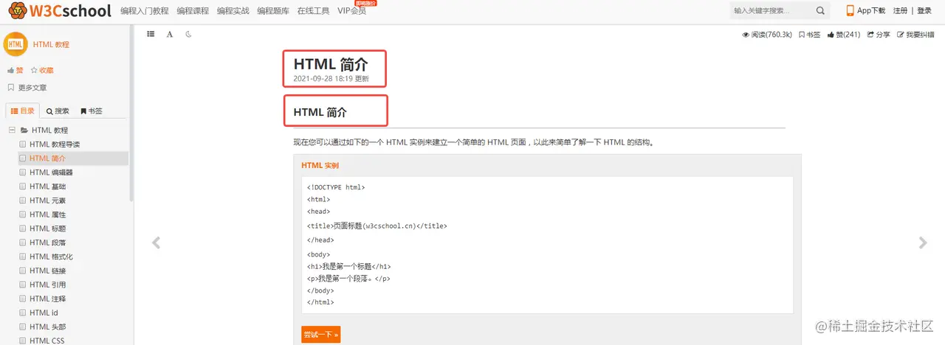Open HTML 编辑器 in the tree

51,172
